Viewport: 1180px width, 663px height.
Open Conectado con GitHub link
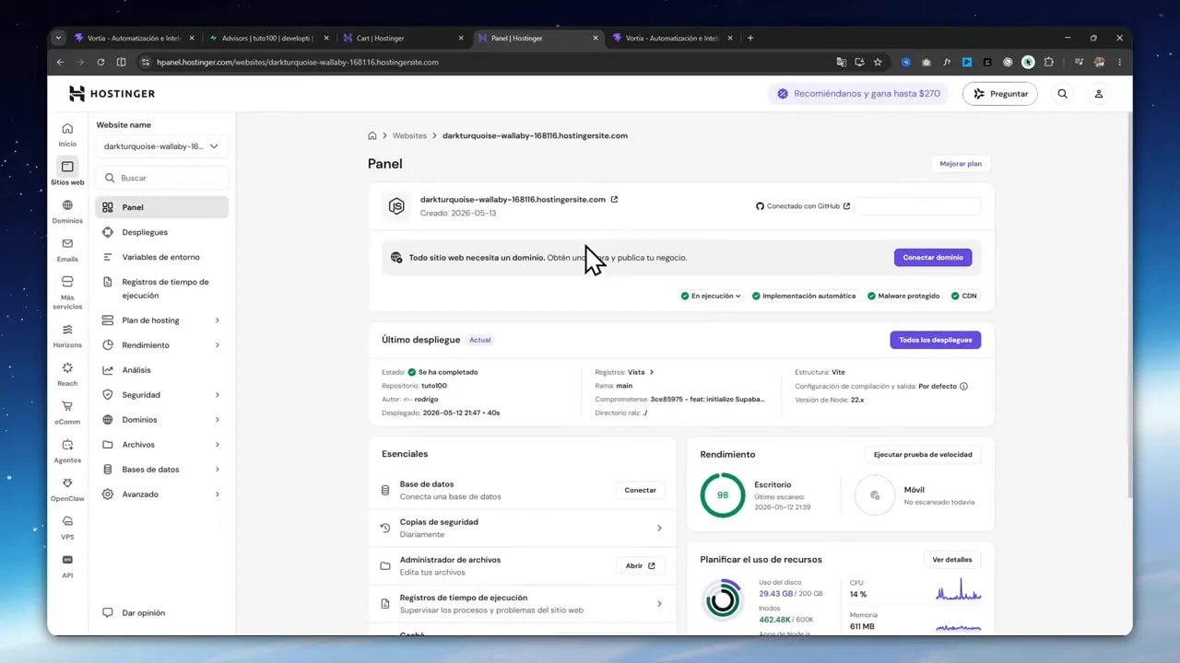(x=803, y=206)
